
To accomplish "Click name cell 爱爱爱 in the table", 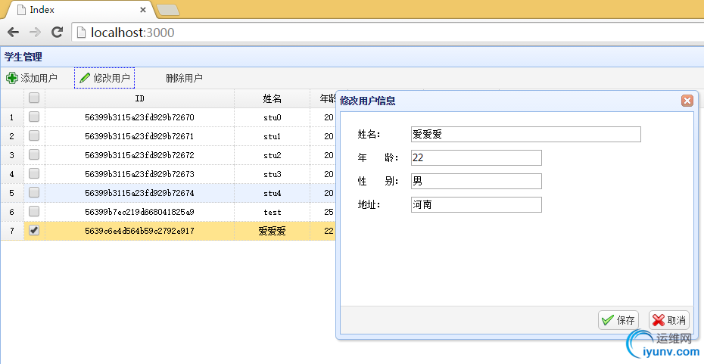I will [272, 231].
